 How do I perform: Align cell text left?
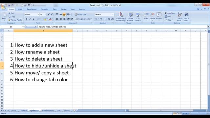pyautogui.click(x=57, y=19)
